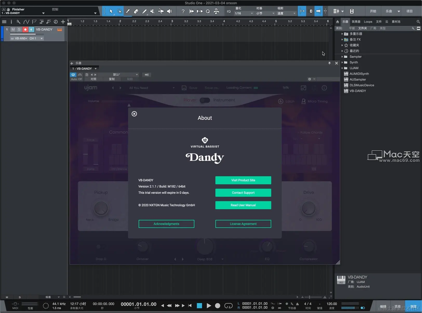Expand the UJAM folder
422x313 pixels.
tap(342, 68)
